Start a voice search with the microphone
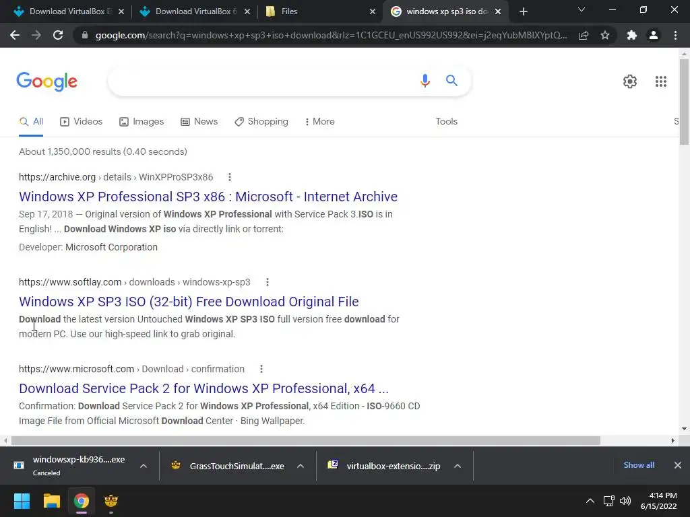The image size is (690, 517). (425, 81)
